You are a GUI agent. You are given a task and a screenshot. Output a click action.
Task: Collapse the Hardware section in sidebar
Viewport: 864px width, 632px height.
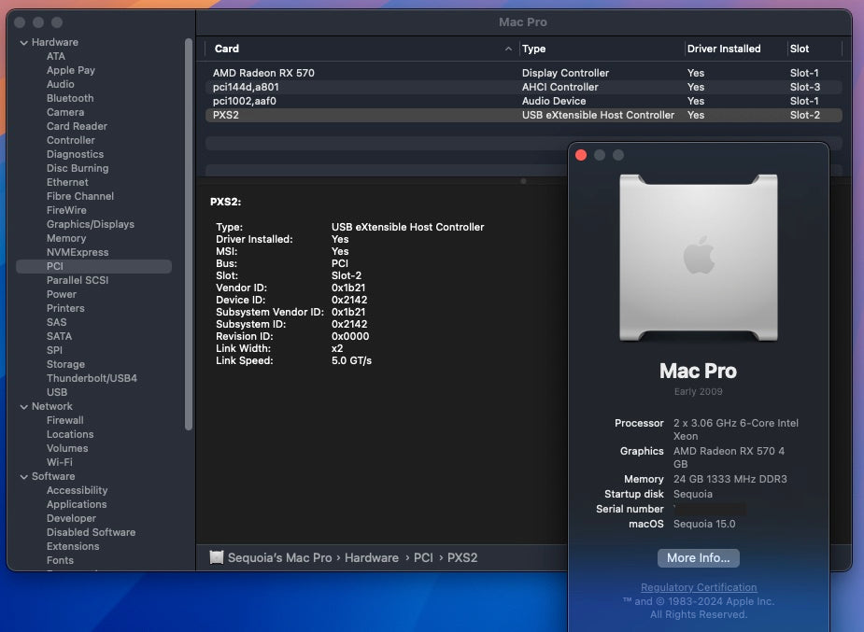click(23, 42)
